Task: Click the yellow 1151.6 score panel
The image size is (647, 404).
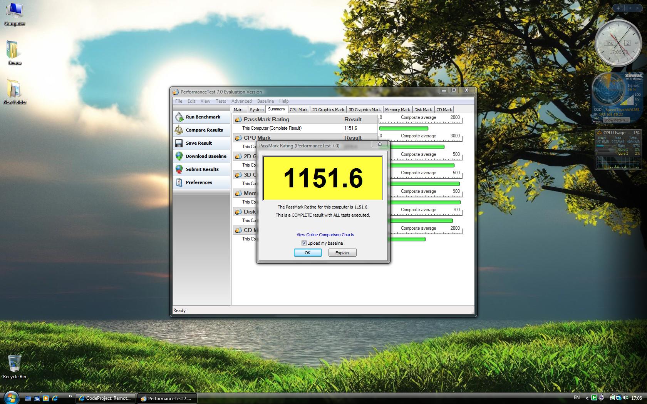Action: (x=323, y=178)
